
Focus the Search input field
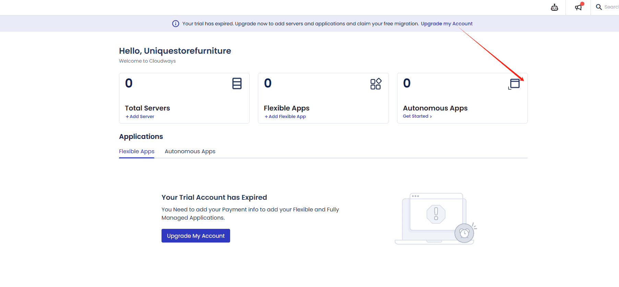point(611,7)
